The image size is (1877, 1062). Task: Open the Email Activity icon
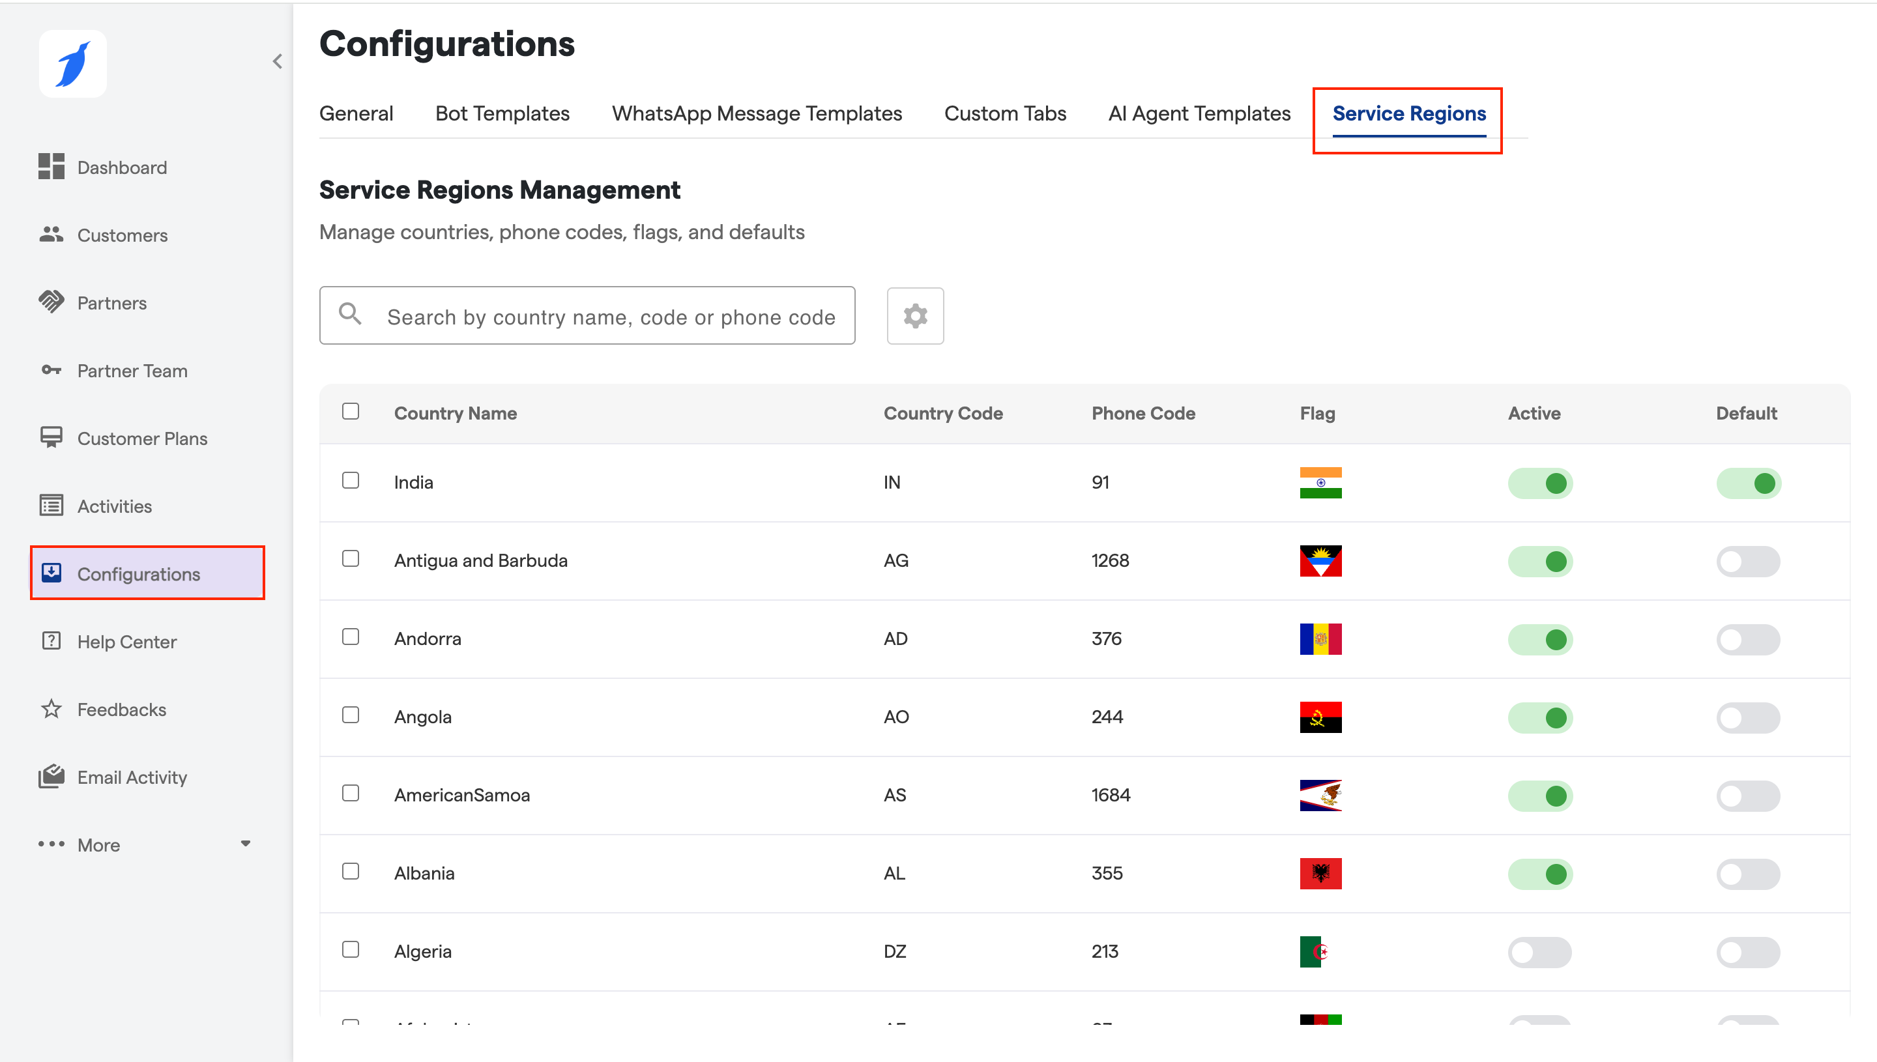pos(51,776)
